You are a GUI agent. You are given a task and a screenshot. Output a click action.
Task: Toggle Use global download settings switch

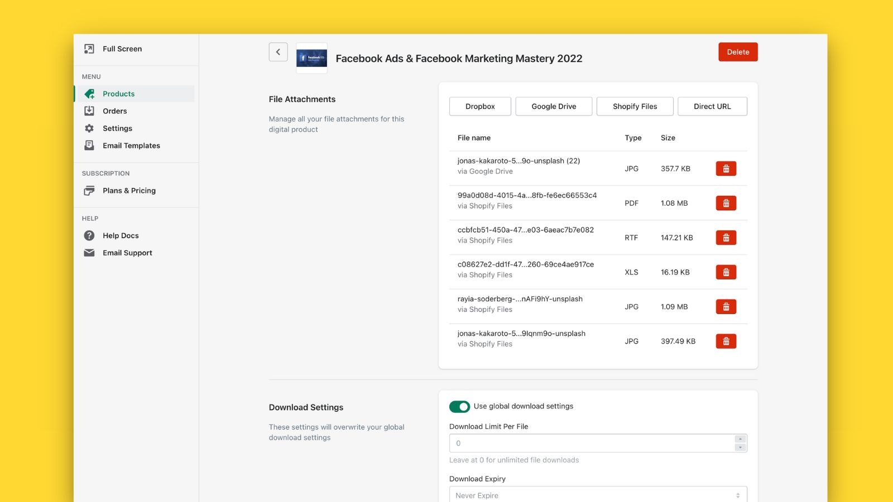[459, 407]
